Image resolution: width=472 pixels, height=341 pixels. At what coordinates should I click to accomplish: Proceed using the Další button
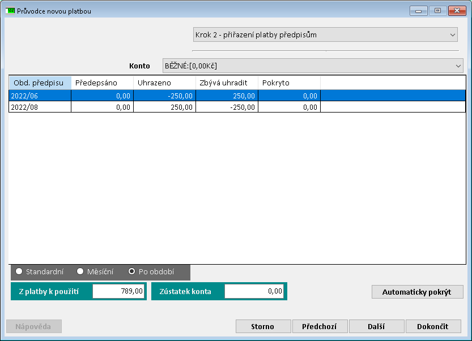(376, 326)
